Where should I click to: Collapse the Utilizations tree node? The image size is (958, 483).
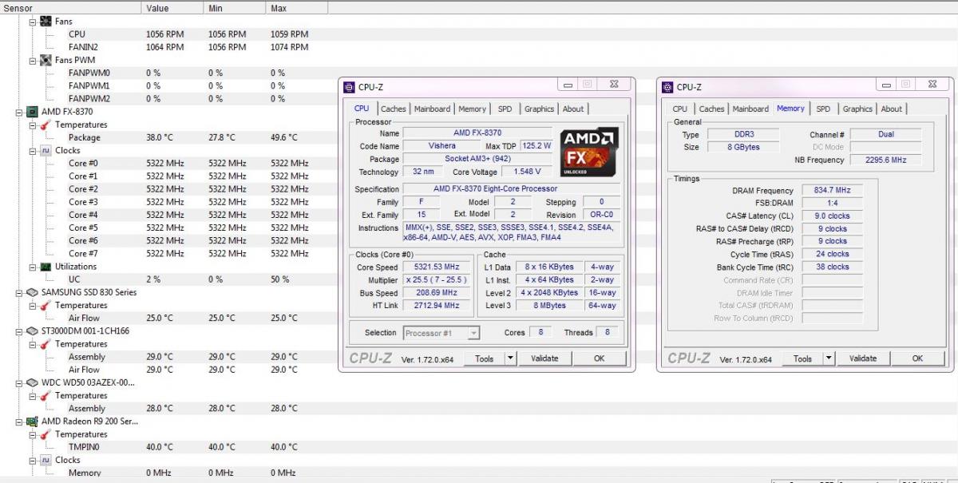point(33,267)
